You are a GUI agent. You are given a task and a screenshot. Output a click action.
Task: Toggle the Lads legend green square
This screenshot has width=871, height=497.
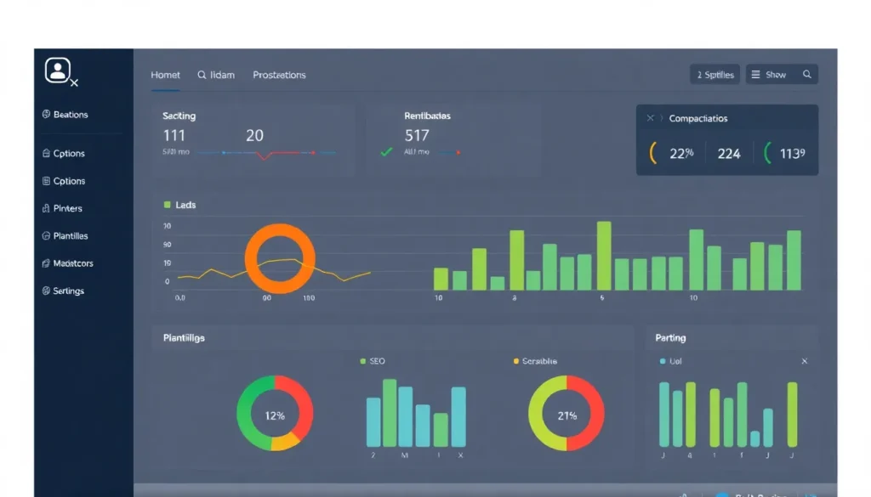coord(167,205)
